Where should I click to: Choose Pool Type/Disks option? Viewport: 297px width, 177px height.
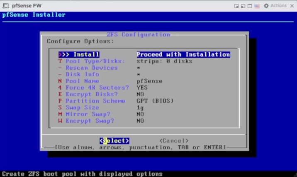point(92,61)
